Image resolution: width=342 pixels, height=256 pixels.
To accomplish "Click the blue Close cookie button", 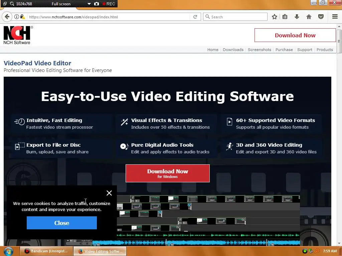I will (x=62, y=223).
